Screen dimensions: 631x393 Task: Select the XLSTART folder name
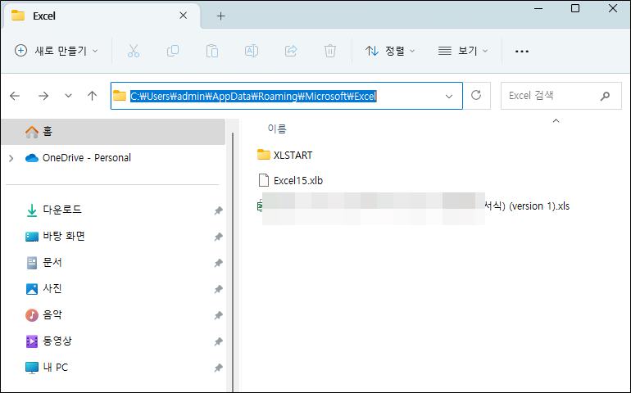pos(293,155)
